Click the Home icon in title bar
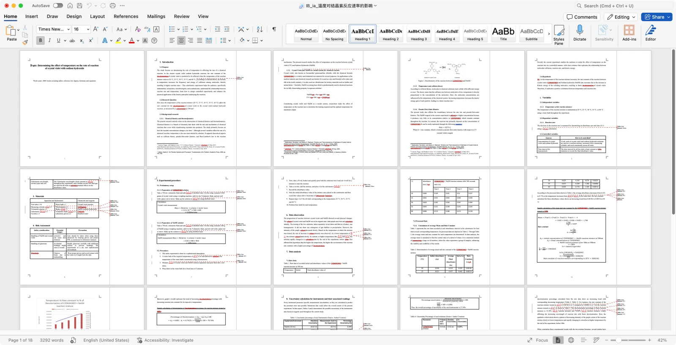The width and height of the screenshot is (676, 345). (x=70, y=5)
